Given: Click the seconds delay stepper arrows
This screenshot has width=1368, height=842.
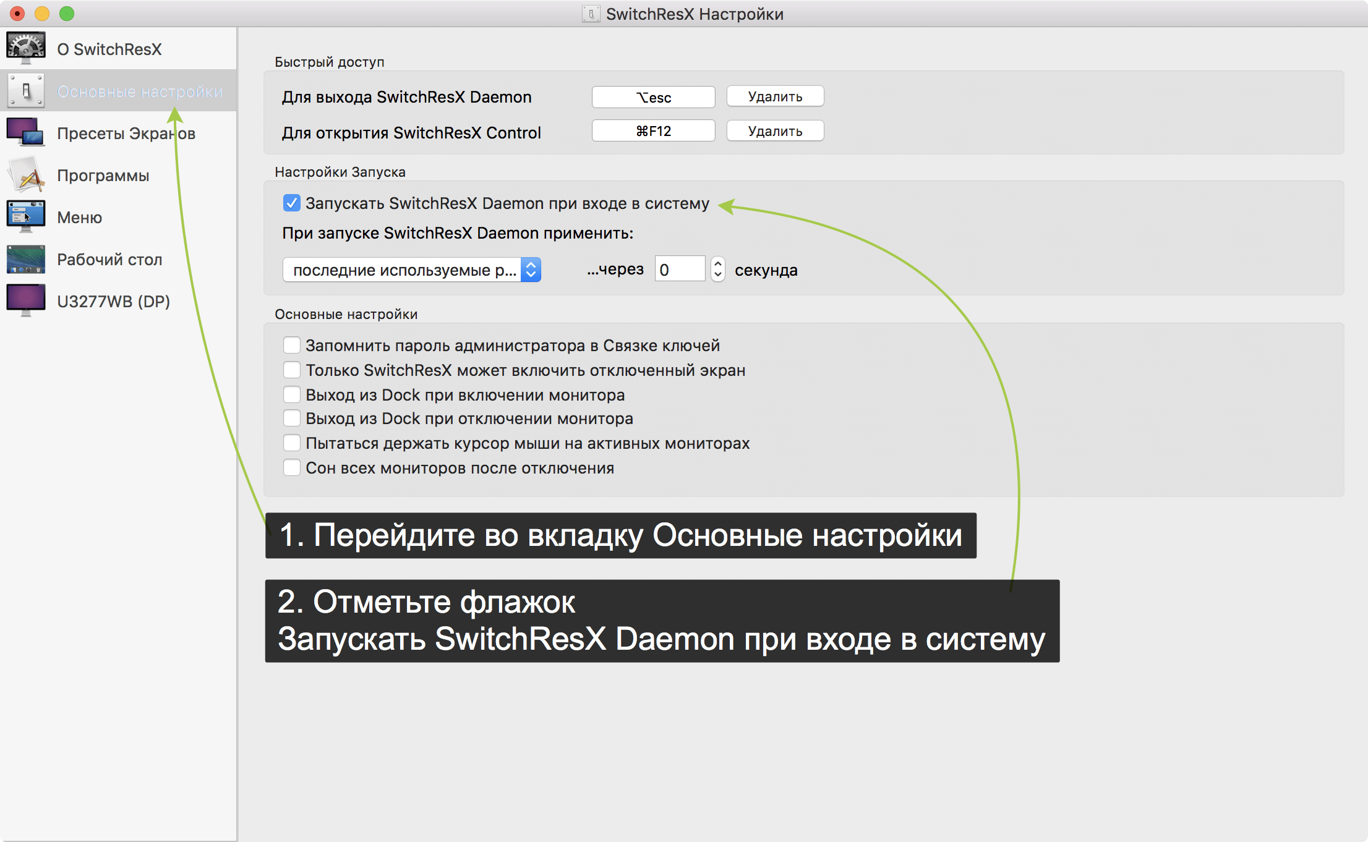Looking at the screenshot, I should click(717, 269).
